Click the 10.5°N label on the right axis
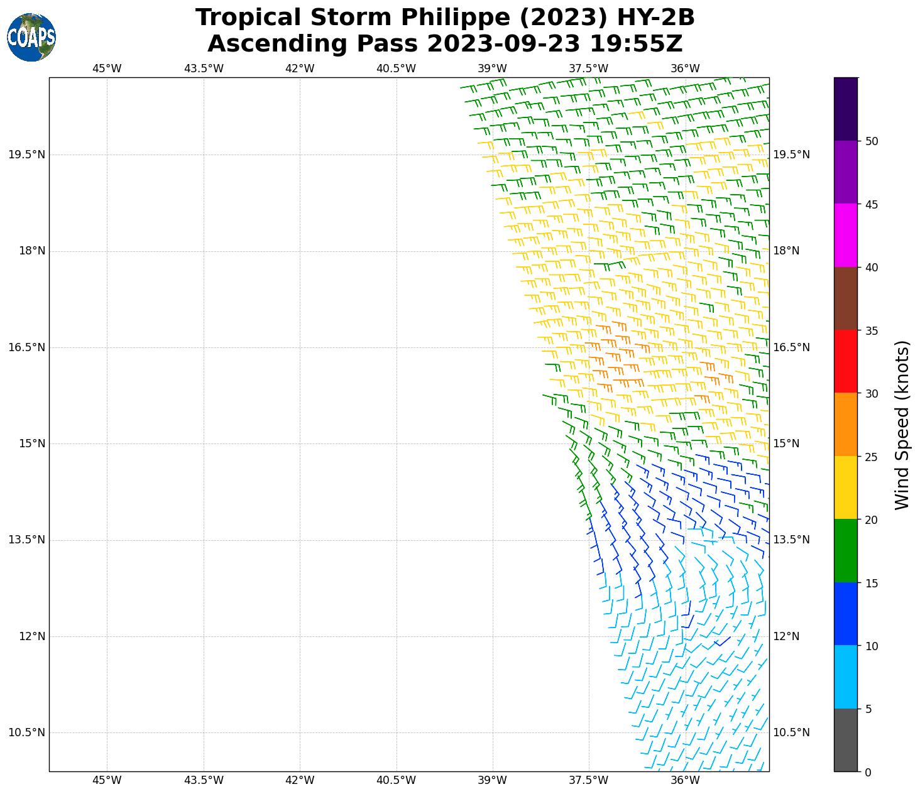The width and height of the screenshot is (920, 794). coord(791,732)
